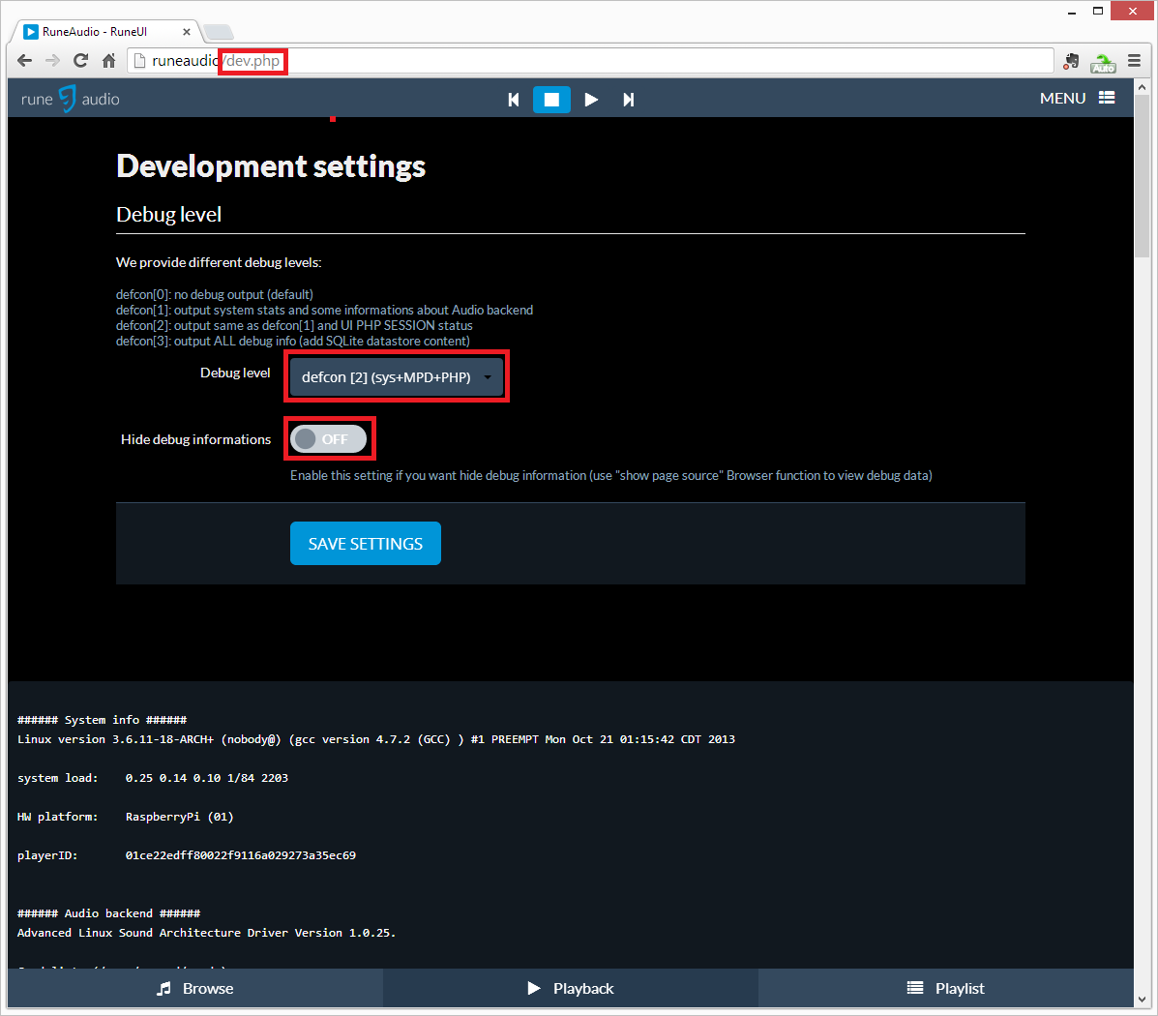The width and height of the screenshot is (1158, 1016).
Task: Open the Debug level dropdown
Action: click(397, 376)
